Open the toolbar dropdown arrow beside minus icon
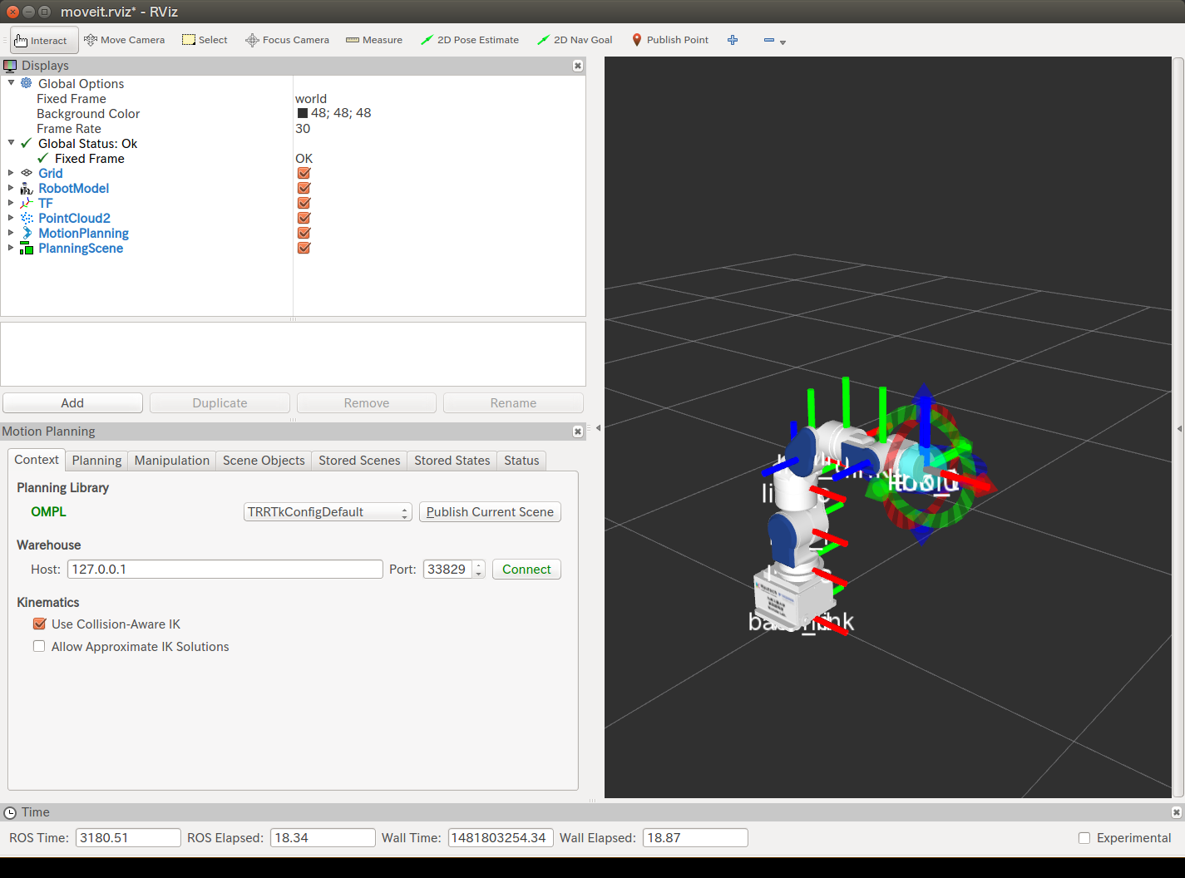Viewport: 1185px width, 878px height. coord(783,42)
